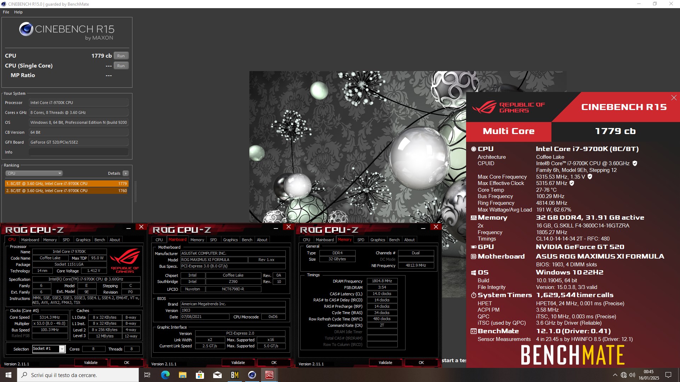Click the Motherboard icon in BenchMate

pos(474,256)
